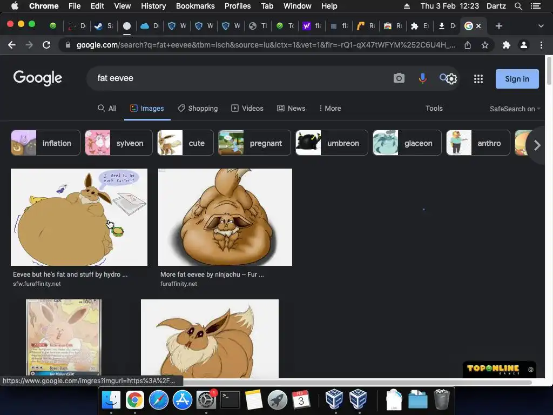Open Control Center in the menu bar
Image resolution: width=553 pixels, height=415 pixels.
535,6
